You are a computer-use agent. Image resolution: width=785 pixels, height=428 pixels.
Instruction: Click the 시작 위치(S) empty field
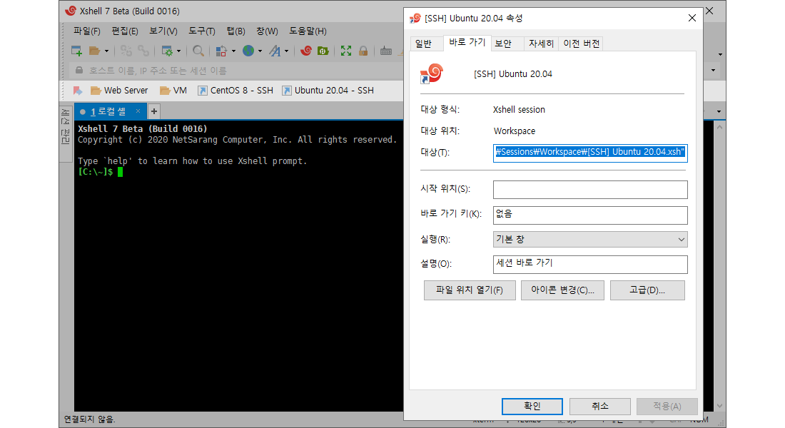tap(590, 190)
